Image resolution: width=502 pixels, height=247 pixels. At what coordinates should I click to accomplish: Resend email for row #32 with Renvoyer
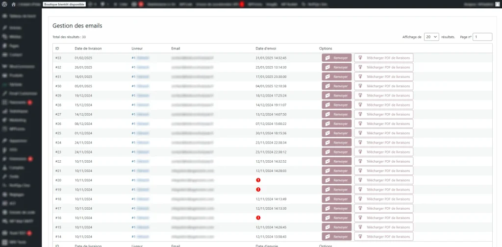[x=336, y=67]
